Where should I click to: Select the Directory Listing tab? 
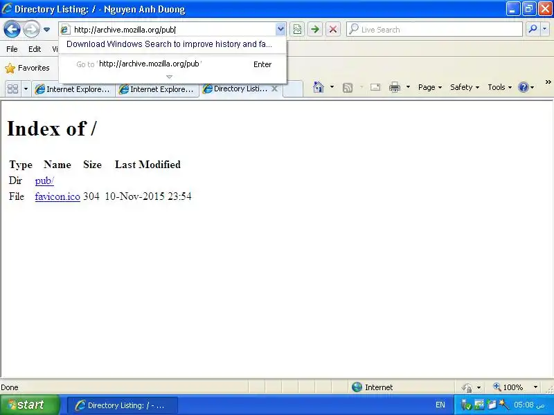pyautogui.click(x=235, y=89)
